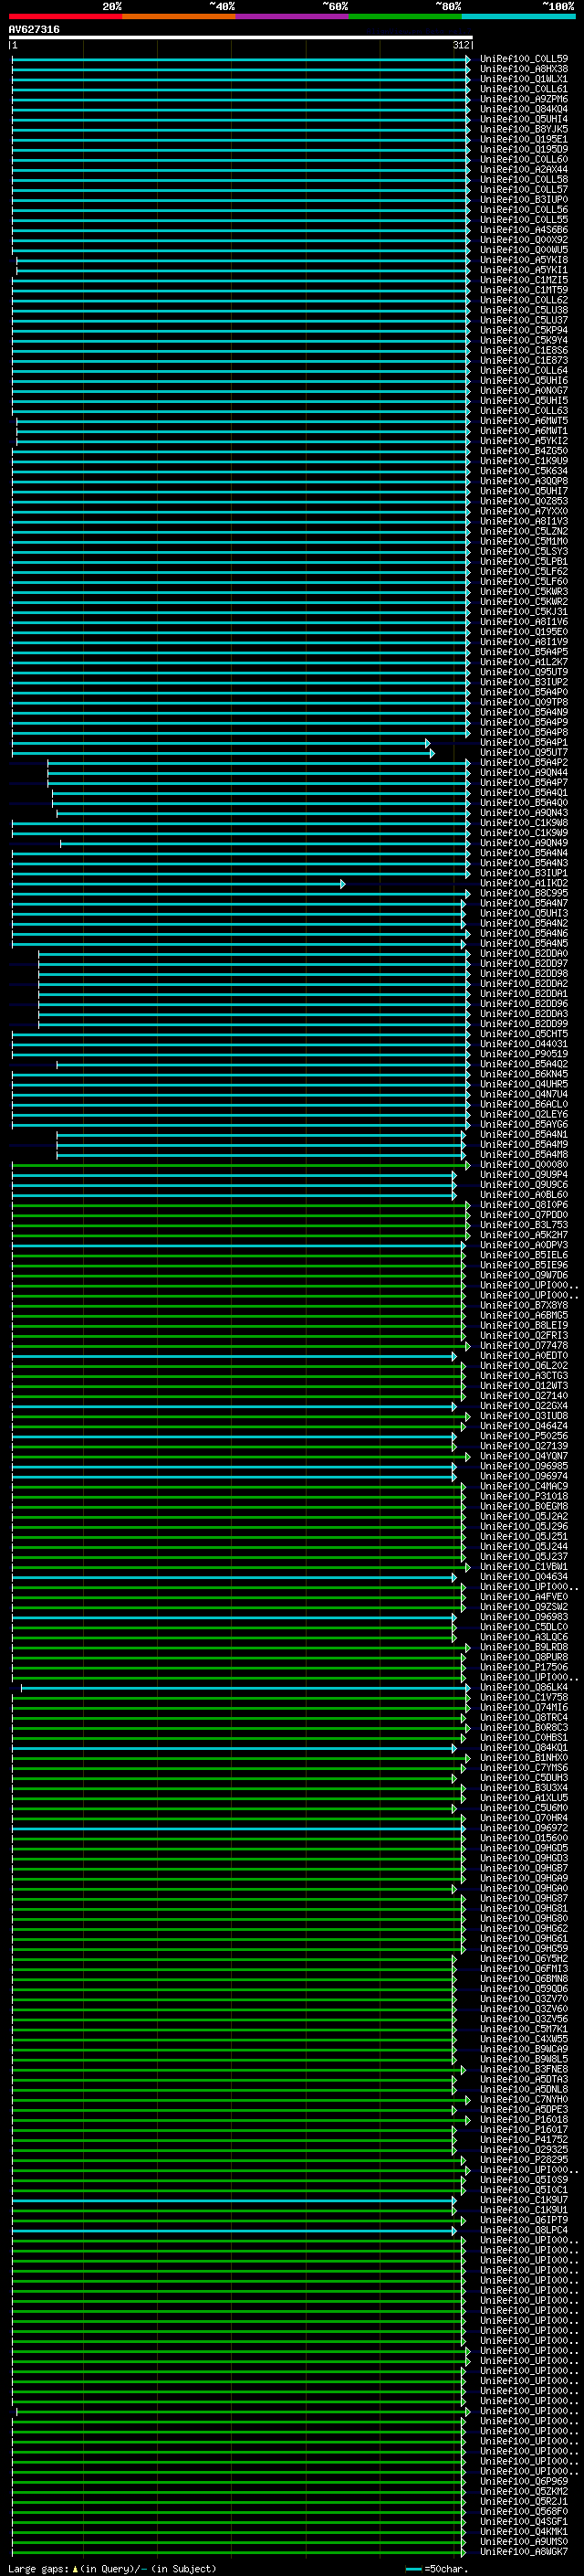584x2576 pixels.
Task: Click the green alignment bar for UniRef100_Q00080
Action: [241, 1165]
